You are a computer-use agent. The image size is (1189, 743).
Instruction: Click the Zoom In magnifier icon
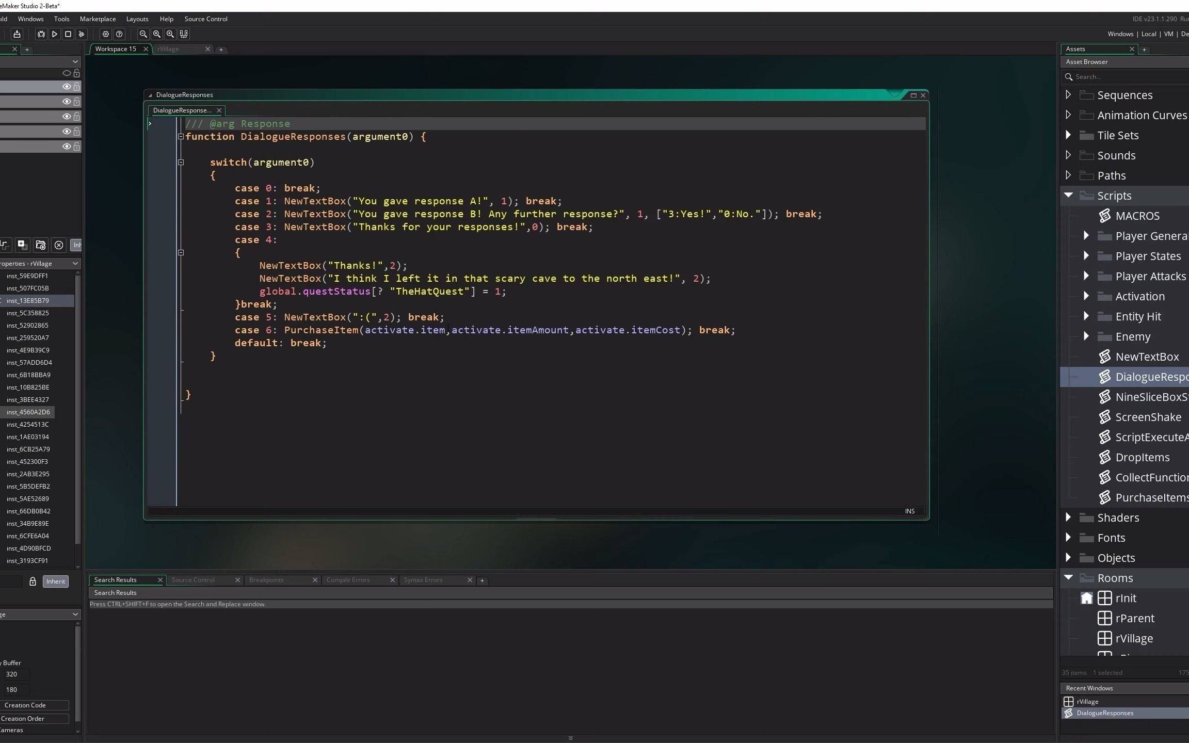170,34
